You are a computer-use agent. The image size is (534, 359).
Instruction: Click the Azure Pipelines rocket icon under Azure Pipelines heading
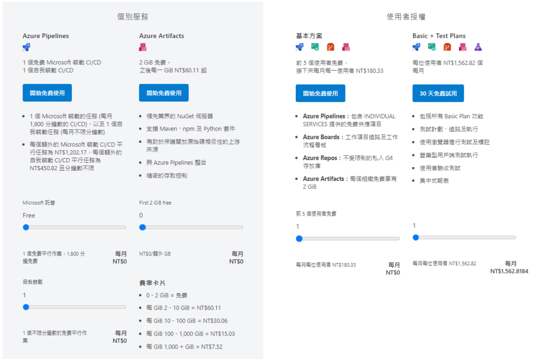click(26, 47)
